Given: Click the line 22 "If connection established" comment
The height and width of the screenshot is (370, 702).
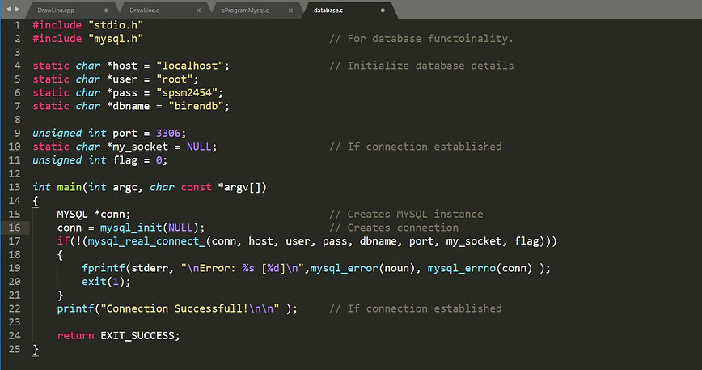Looking at the screenshot, I should (x=416, y=308).
